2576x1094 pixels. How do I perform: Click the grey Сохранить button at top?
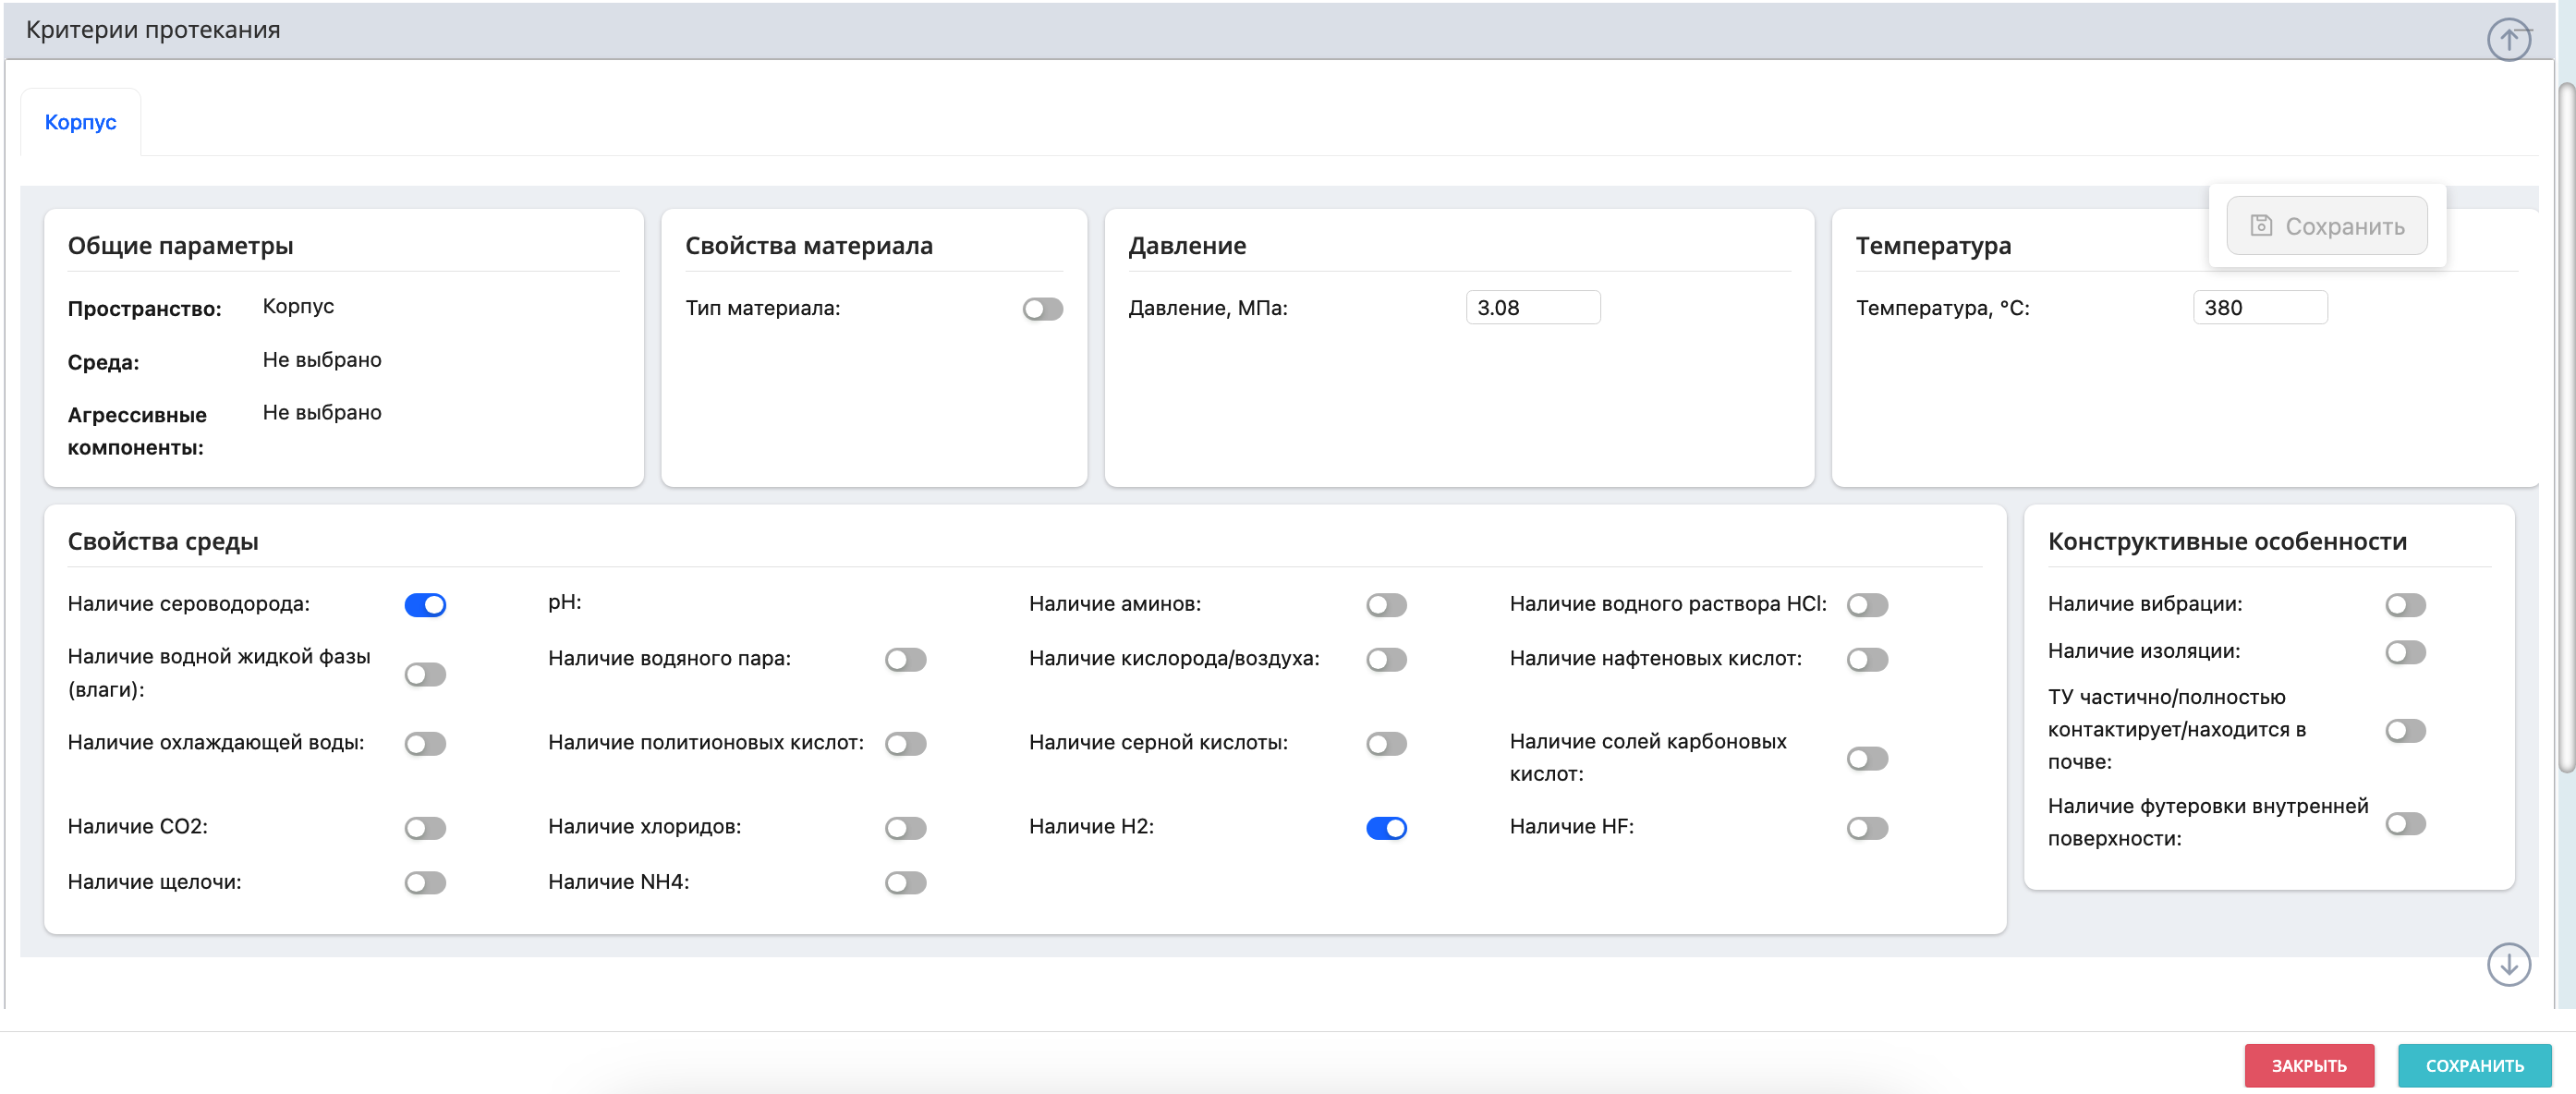tap(2326, 226)
